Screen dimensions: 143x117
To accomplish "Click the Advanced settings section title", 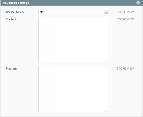I will click(x=16, y=3).
